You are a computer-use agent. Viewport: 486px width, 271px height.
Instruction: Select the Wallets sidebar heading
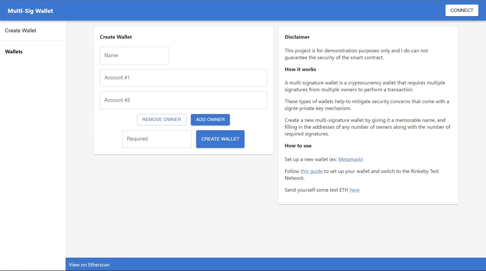[14, 52]
